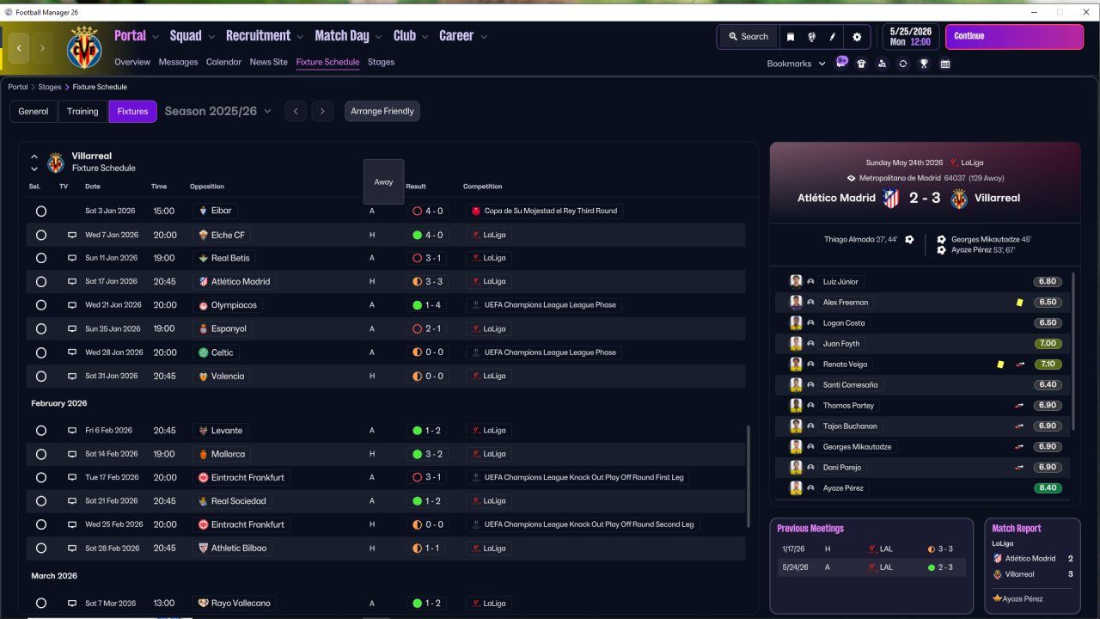Select the Atlético Madrid fixture radio button
This screenshot has height=619, width=1100.
tap(41, 282)
